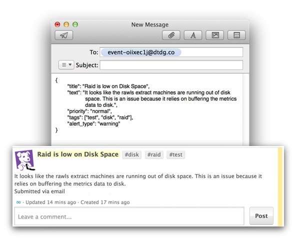
Task: Open the photo browser icon
Action: (215, 35)
